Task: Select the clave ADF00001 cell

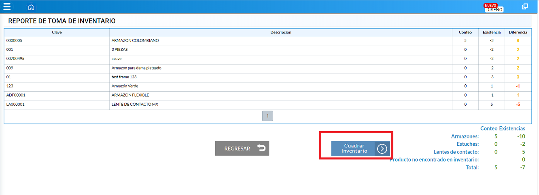Action: click(57, 95)
